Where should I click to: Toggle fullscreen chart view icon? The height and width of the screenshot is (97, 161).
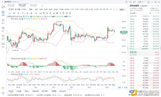point(114,9)
